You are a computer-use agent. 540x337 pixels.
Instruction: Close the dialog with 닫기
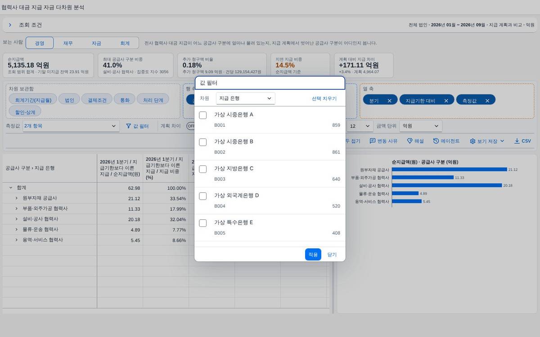[x=332, y=254]
